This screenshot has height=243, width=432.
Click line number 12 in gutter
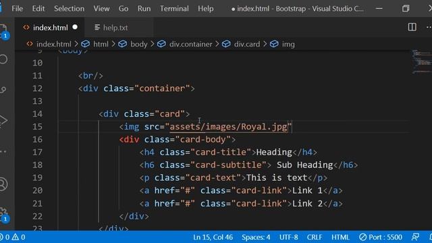coord(38,88)
